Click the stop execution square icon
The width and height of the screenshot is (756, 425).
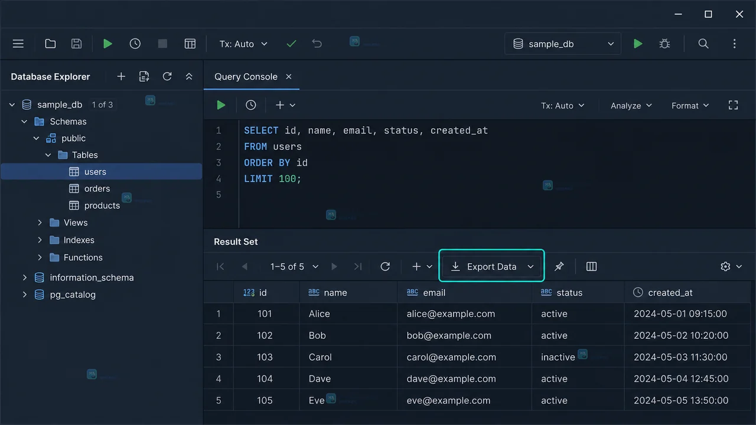coord(162,44)
